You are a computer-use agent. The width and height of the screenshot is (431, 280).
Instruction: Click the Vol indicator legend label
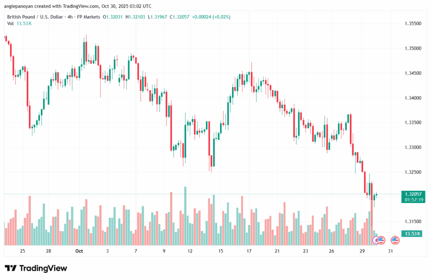pyautogui.click(x=11, y=24)
